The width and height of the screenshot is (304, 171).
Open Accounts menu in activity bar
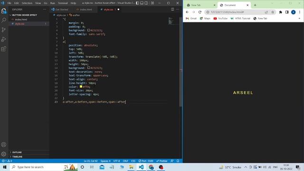(4, 144)
